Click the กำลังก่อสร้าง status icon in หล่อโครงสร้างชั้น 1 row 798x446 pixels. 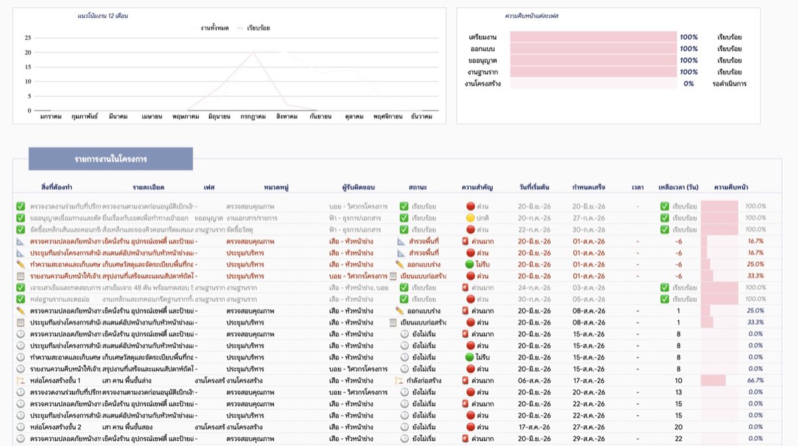[x=400, y=380]
